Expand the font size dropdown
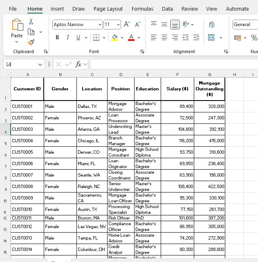The width and height of the screenshot is (258, 262). coord(119,25)
